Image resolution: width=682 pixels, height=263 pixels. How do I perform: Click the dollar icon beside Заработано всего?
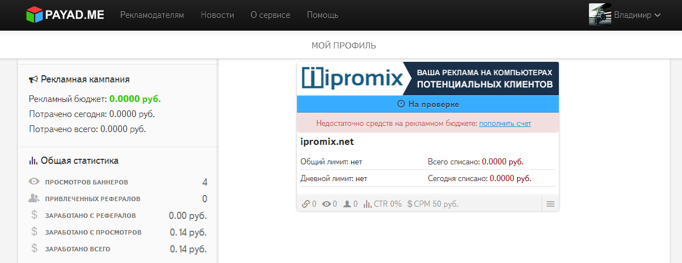click(x=34, y=249)
